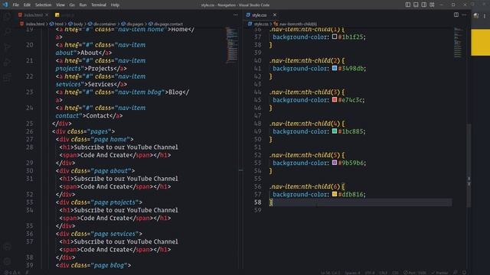Open the Explorer view in activity bar
Image resolution: width=490 pixels, height=275 pixels.
[x=7, y=16]
